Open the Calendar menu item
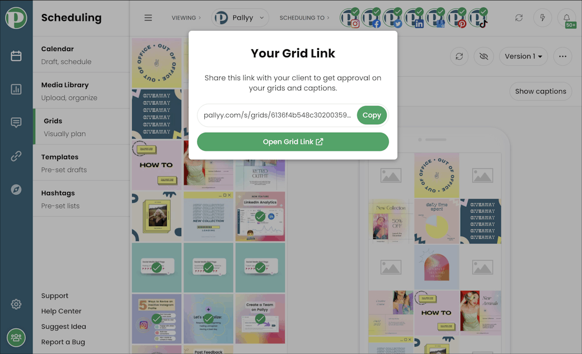The width and height of the screenshot is (582, 354). point(81,55)
